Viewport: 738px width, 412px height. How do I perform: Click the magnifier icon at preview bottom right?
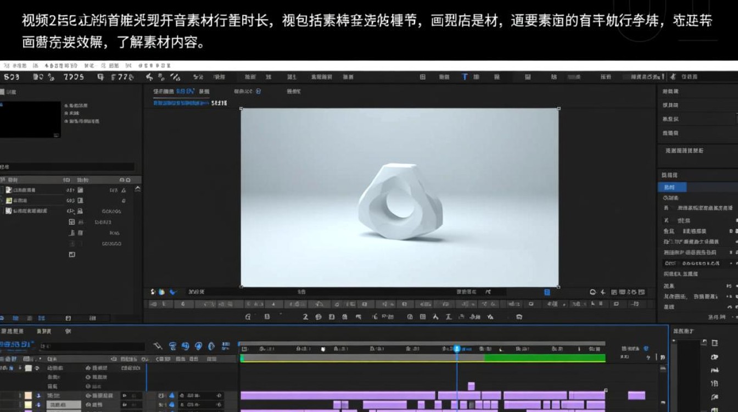(593, 292)
